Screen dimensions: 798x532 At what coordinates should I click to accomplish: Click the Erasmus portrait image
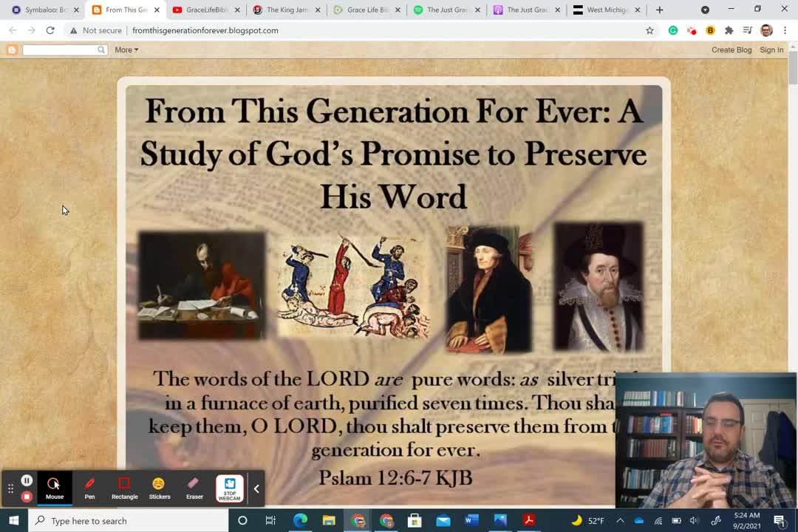488,289
